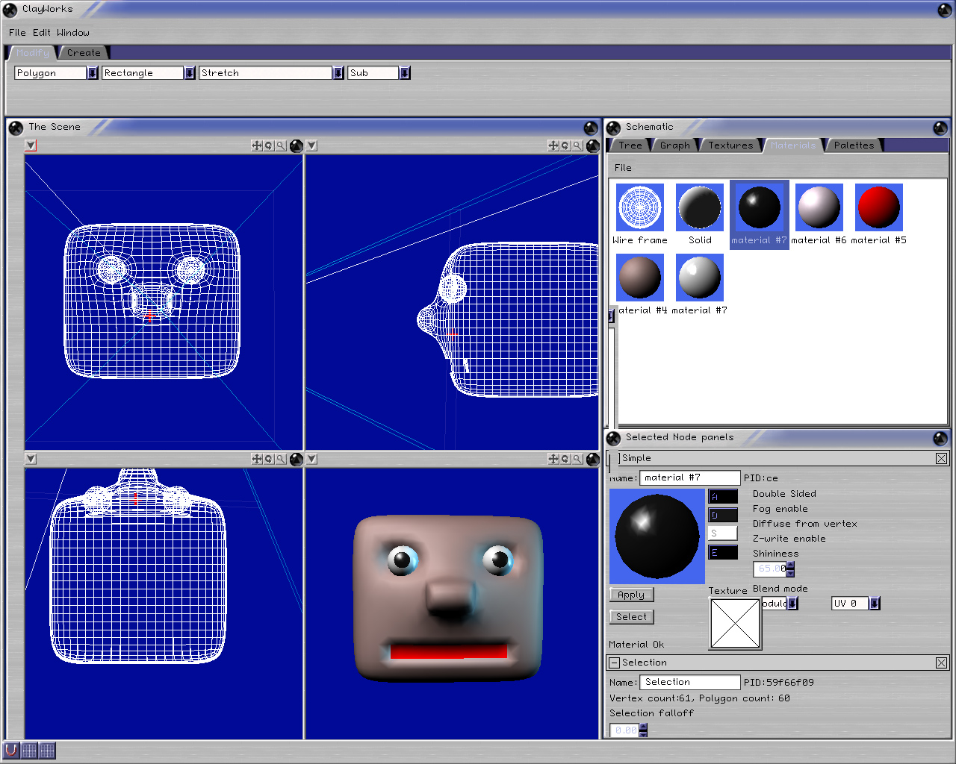Close the Simple material panel

click(941, 458)
